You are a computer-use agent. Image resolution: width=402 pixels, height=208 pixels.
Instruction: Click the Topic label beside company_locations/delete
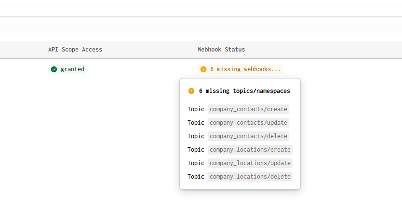[196, 177]
